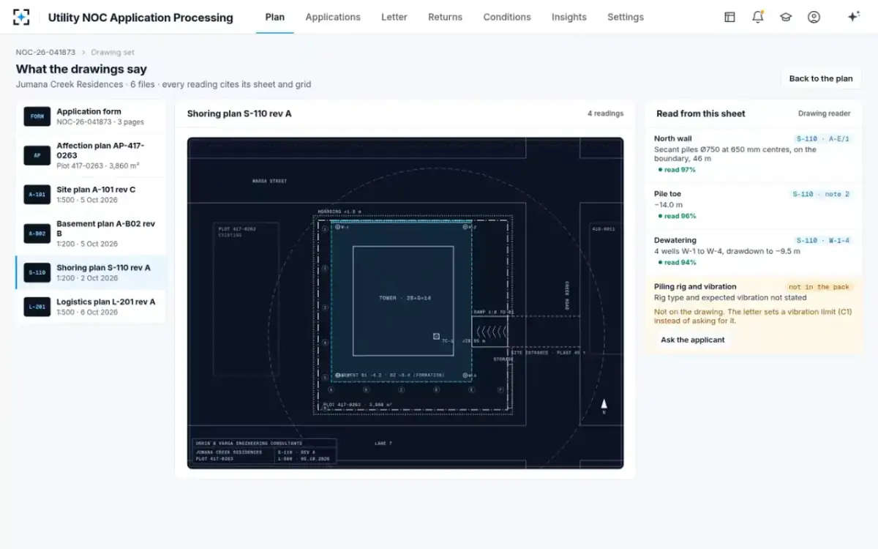Viewport: 878px width, 549px height.
Task: Click the S-110 · W-1-4 citation tag
Action: coord(823,240)
